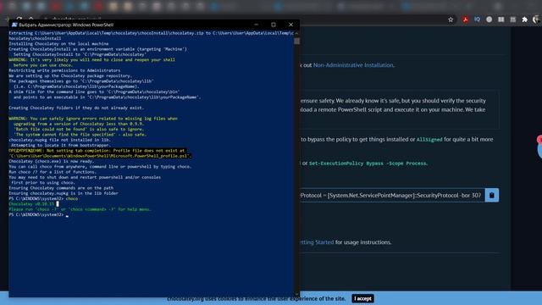Open the browser profile avatar
Screen dimensions: 542x305
point(536,19)
